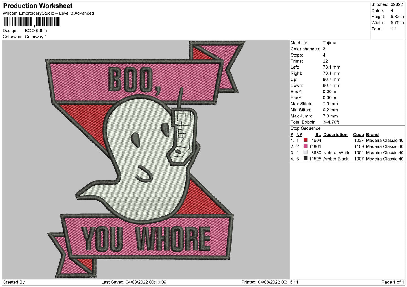The image size is (407, 287).
Task: Click the Min Stitch value 0.2 mm
Action: [330, 110]
